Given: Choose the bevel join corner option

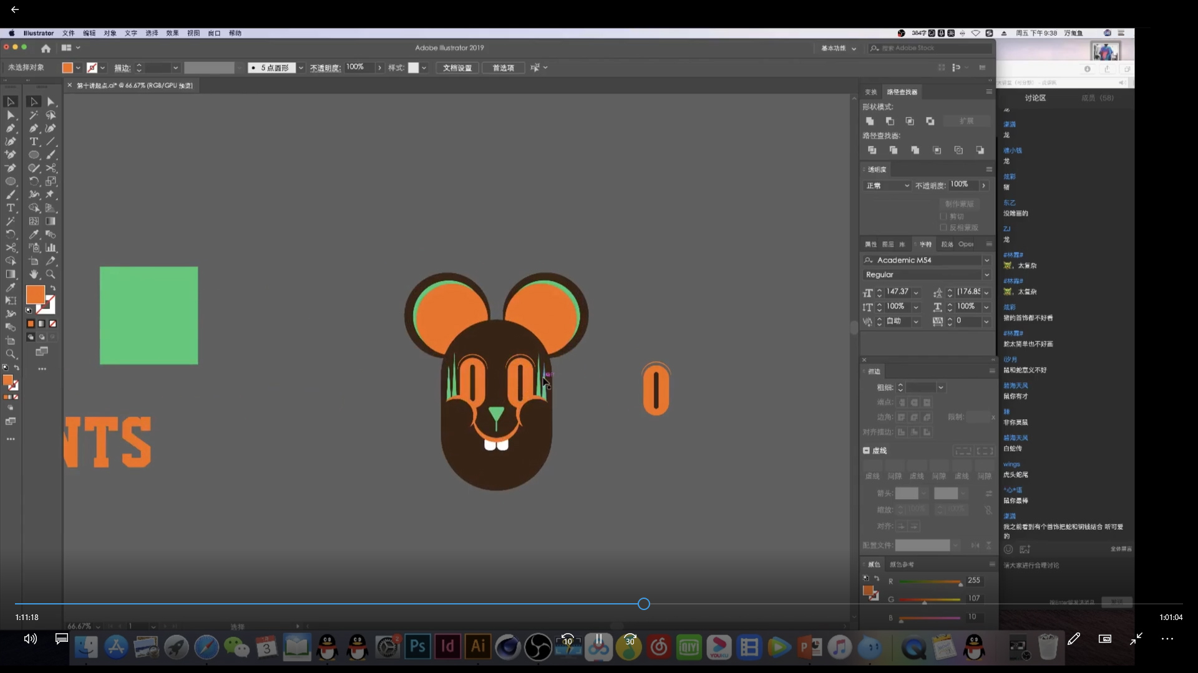Looking at the screenshot, I should (x=927, y=417).
